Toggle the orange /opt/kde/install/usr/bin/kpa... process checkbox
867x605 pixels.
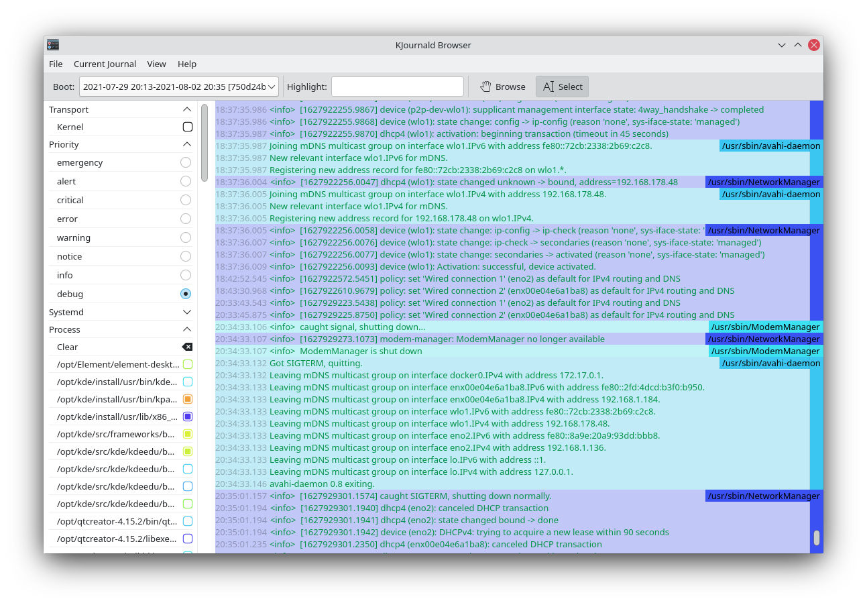point(188,399)
